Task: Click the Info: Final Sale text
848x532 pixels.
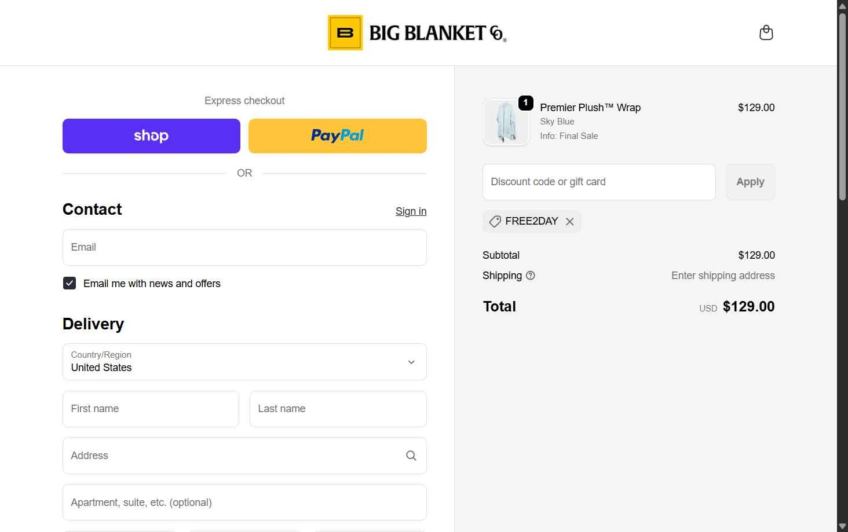Action: [569, 136]
